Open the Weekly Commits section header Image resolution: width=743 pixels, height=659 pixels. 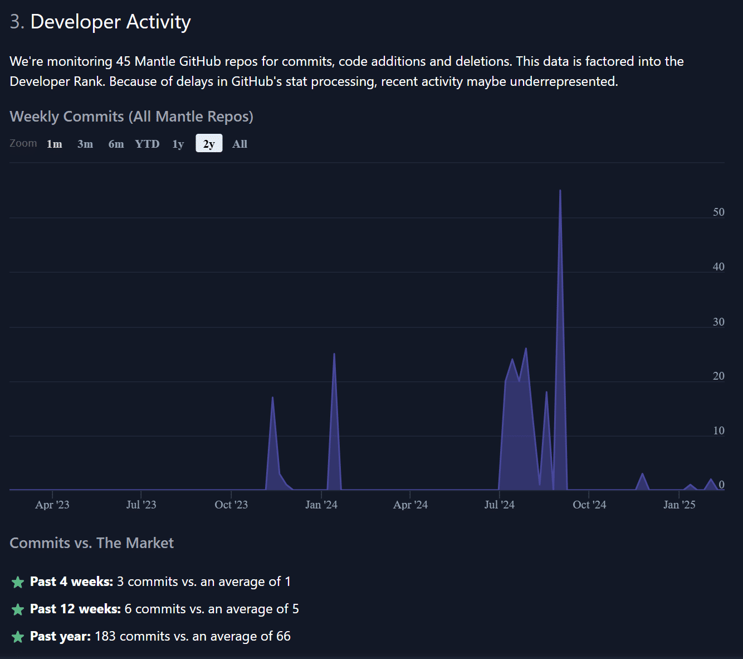[131, 116]
